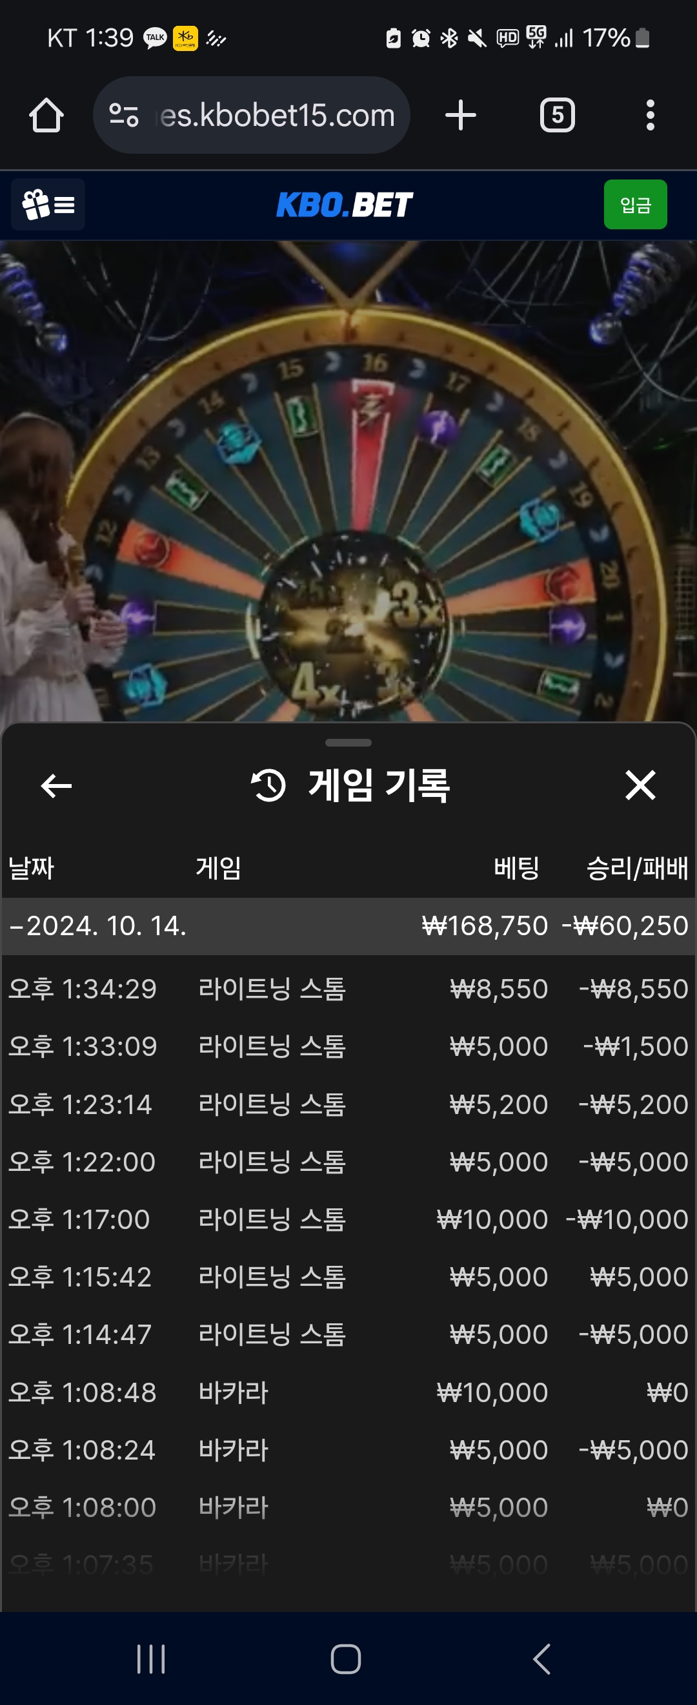The width and height of the screenshot is (697, 1705).
Task: Tap the 승리/패배 column header
Action: coord(638,867)
